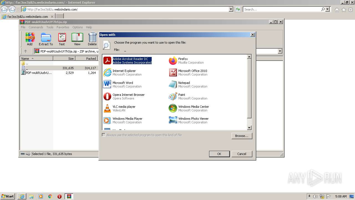Click the IE Search field
Screen dimensions: 355x200
coord(282,9)
